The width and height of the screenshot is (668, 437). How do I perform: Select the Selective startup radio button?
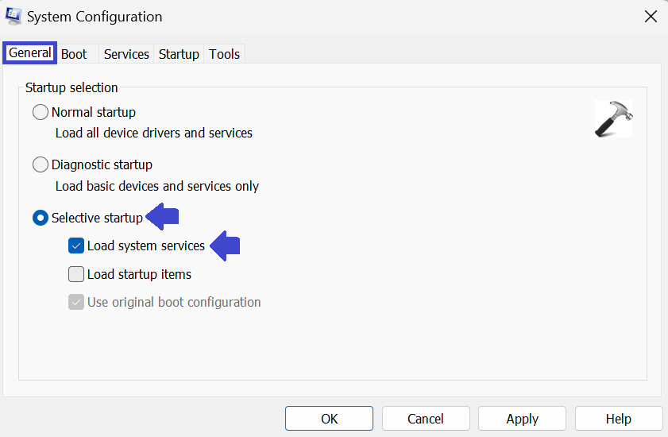tap(41, 218)
